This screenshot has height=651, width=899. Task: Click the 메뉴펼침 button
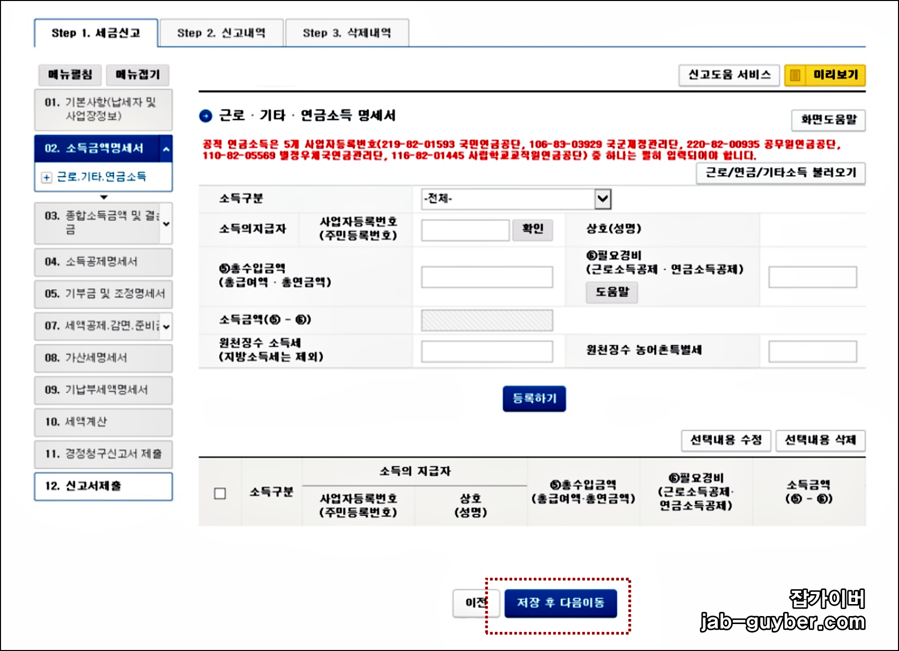(x=70, y=75)
